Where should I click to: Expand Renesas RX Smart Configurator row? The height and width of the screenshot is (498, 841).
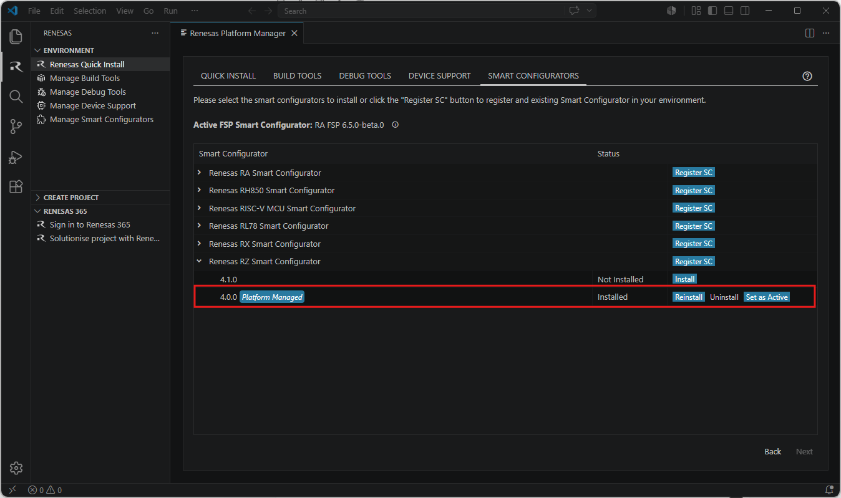point(199,244)
